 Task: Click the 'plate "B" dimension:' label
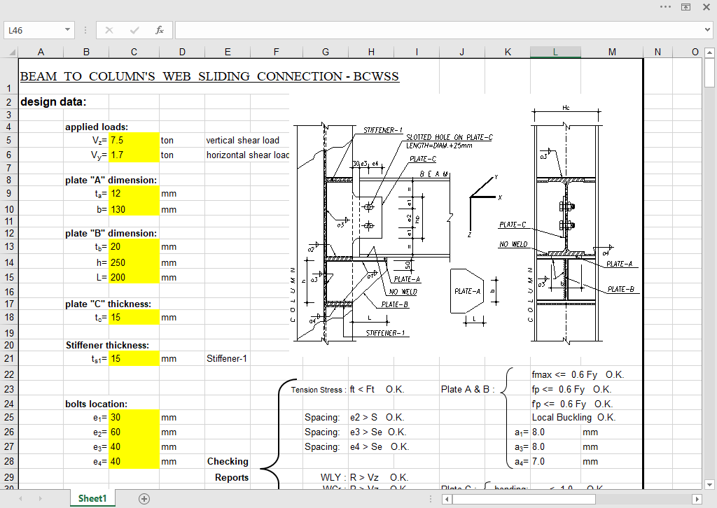111,234
